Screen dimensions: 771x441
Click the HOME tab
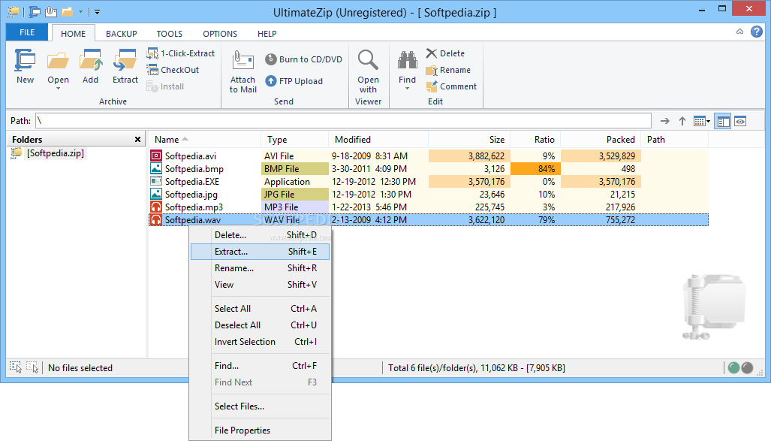[x=74, y=34]
